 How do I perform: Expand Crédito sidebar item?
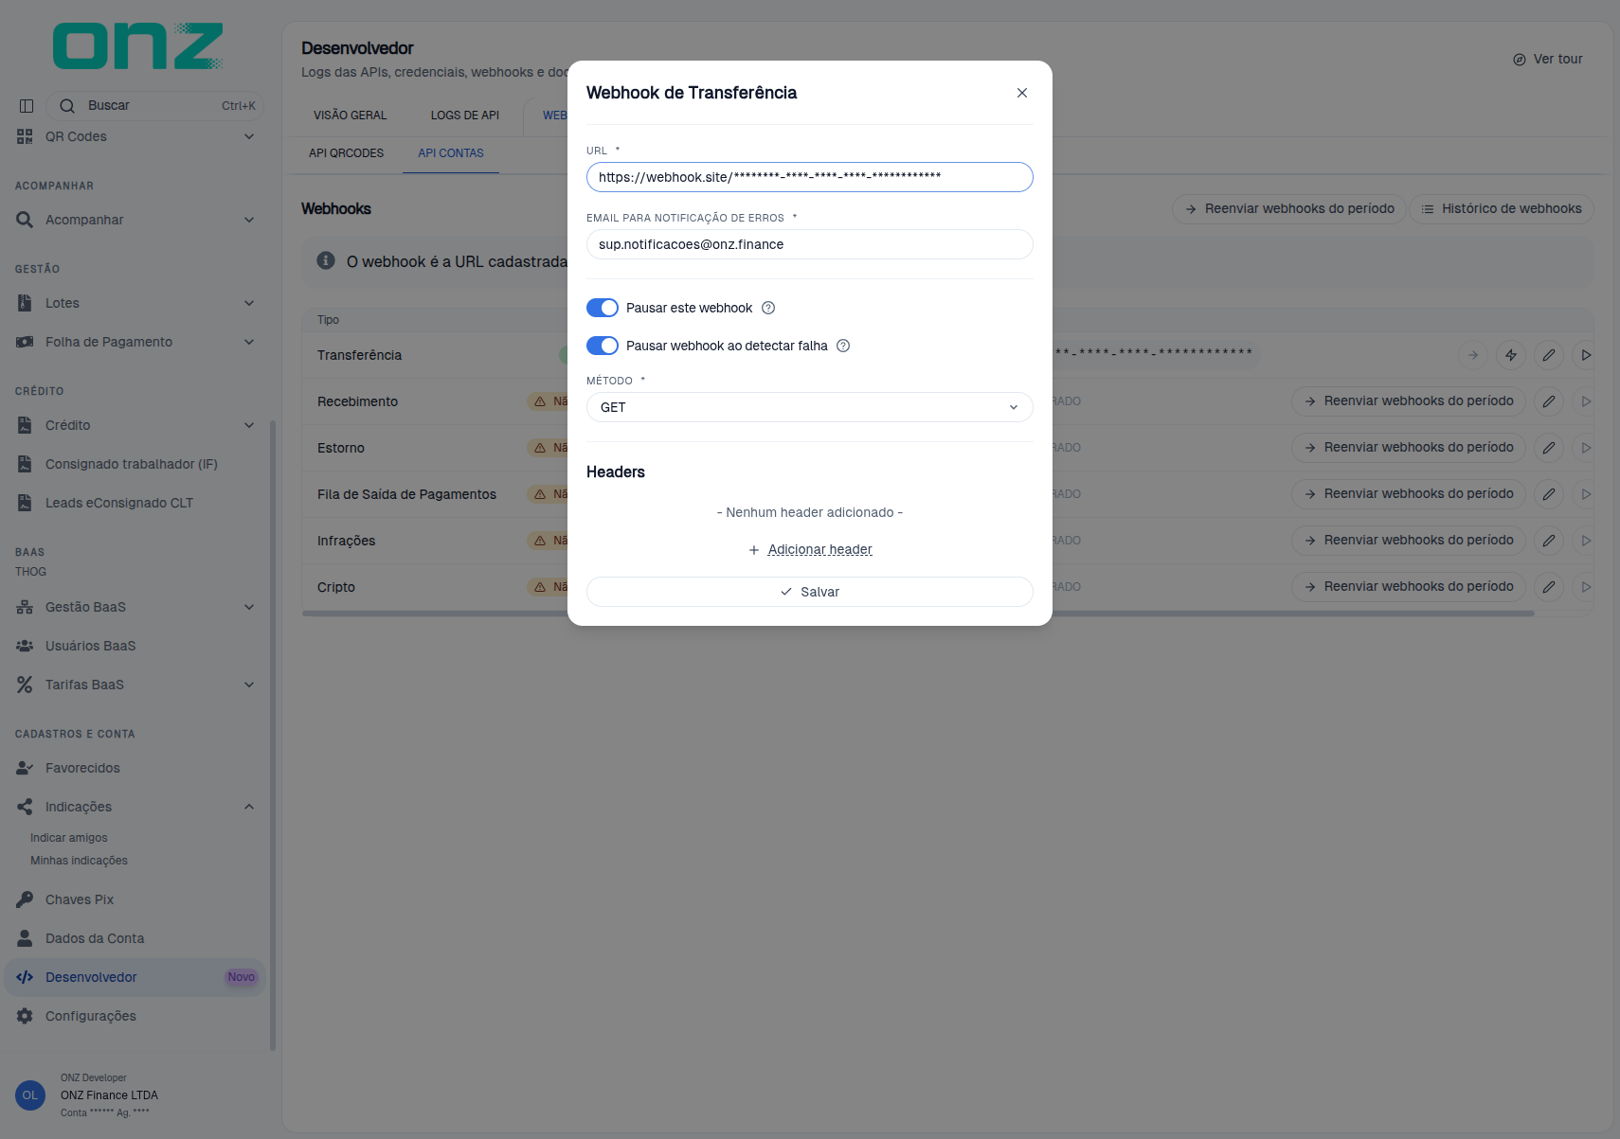tap(135, 425)
